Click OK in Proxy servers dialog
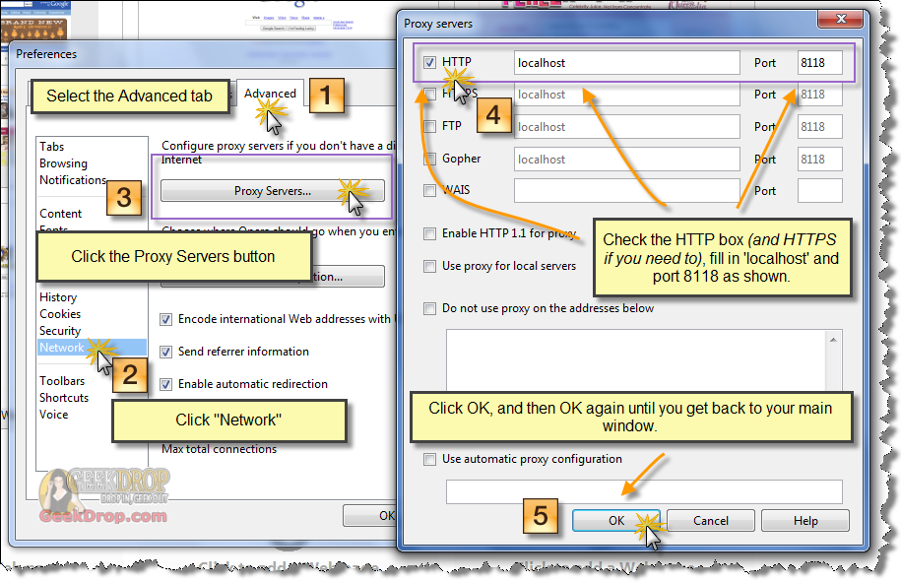The width and height of the screenshot is (901, 582). pyautogui.click(x=616, y=521)
